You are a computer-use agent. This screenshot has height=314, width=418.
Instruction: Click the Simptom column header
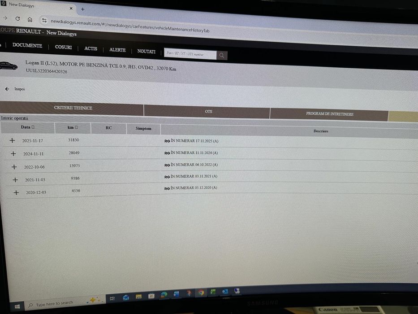coord(143,129)
